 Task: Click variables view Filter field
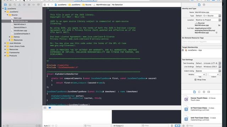(97, 126)
